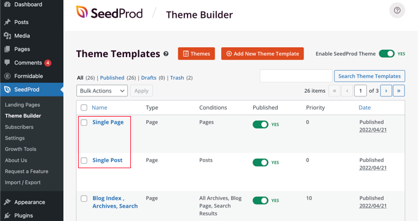Sort templates by Name column

click(100, 107)
